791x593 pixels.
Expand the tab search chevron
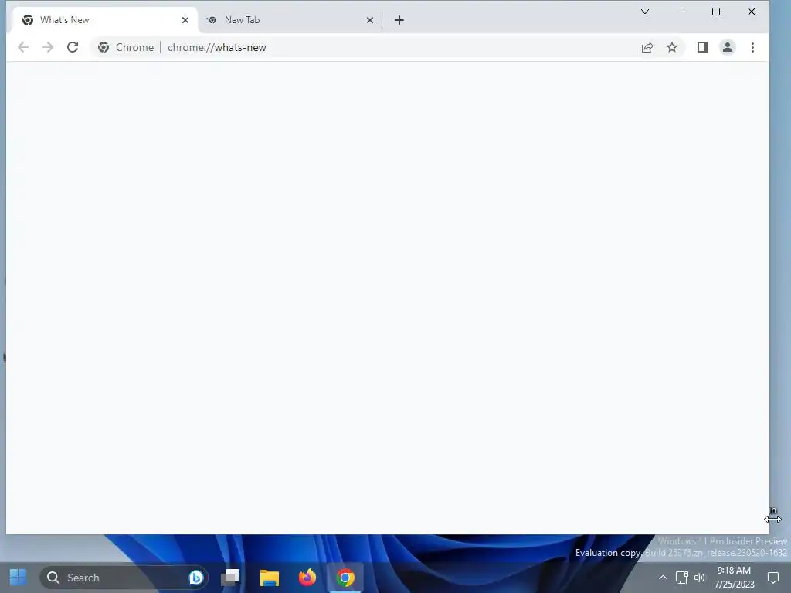(x=645, y=12)
